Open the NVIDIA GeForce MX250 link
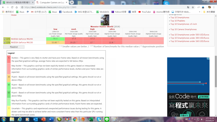The width and height of the screenshot is (217, 122). pyautogui.click(x=22, y=39)
